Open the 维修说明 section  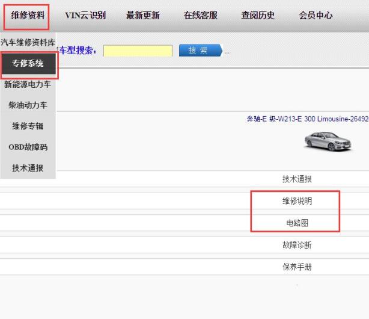297,201
